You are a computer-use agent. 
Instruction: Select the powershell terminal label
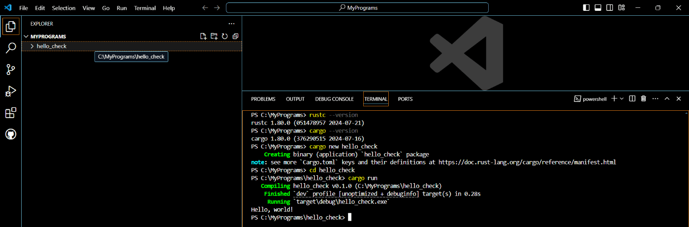pyautogui.click(x=591, y=99)
